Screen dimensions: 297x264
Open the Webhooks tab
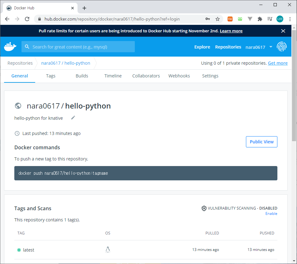(x=179, y=76)
